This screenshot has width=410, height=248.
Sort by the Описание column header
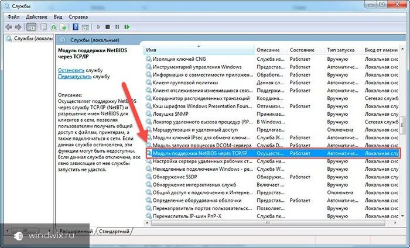point(271,50)
